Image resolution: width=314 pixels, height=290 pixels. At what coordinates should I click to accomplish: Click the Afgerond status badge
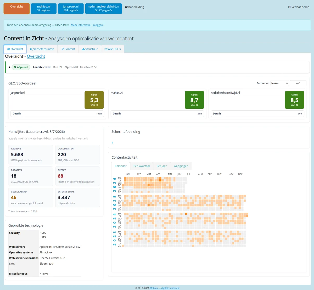(21, 67)
